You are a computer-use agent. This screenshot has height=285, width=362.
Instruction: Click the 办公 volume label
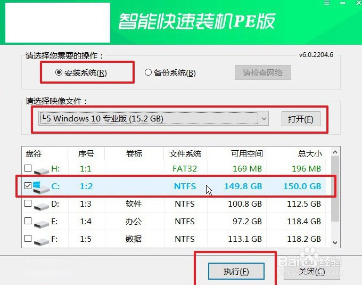tap(134, 221)
